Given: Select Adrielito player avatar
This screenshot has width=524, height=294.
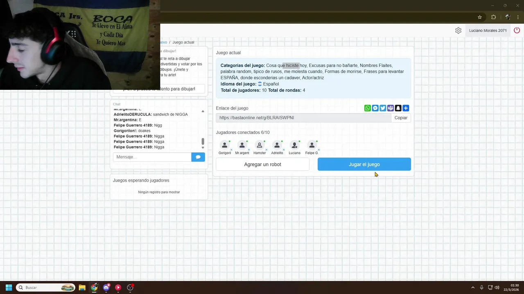Looking at the screenshot, I should 277,145.
